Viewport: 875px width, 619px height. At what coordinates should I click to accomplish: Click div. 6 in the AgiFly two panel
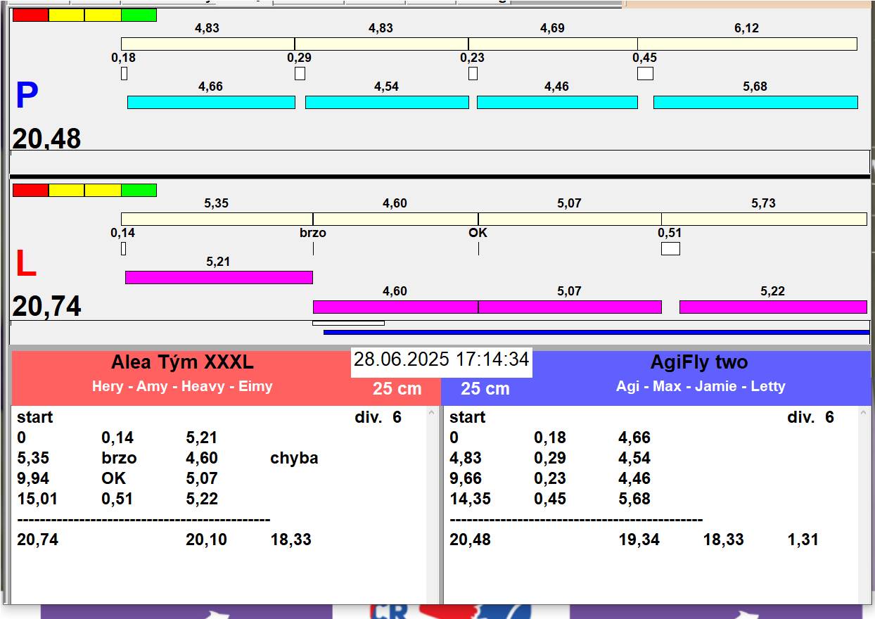coord(810,417)
